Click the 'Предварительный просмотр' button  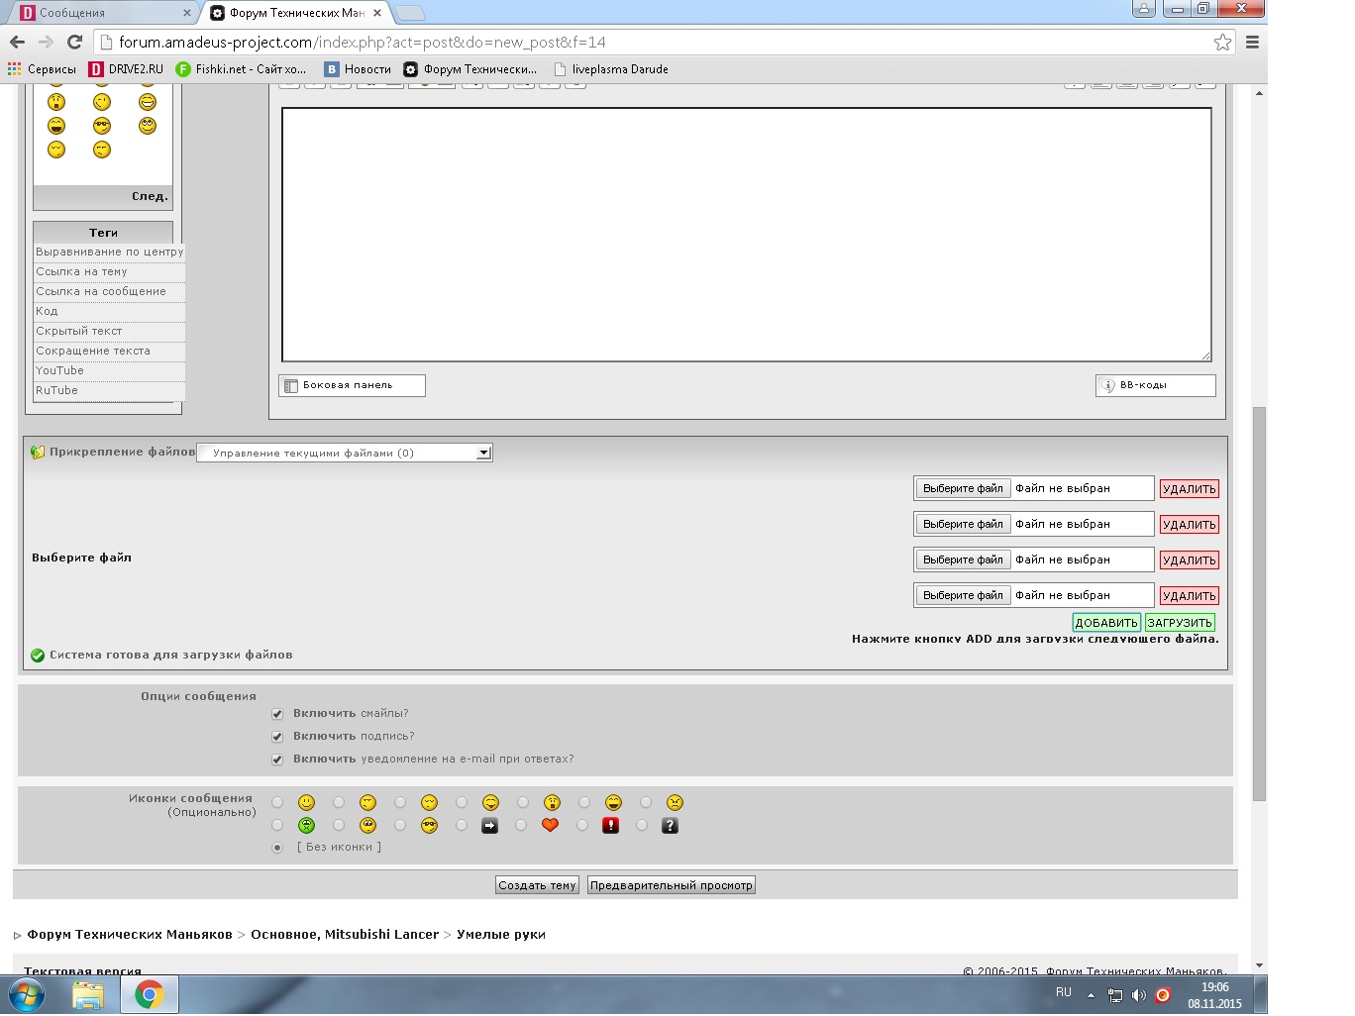(x=671, y=885)
